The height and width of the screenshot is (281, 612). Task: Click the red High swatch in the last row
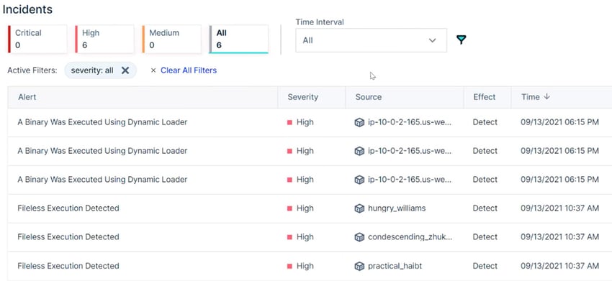click(289, 266)
